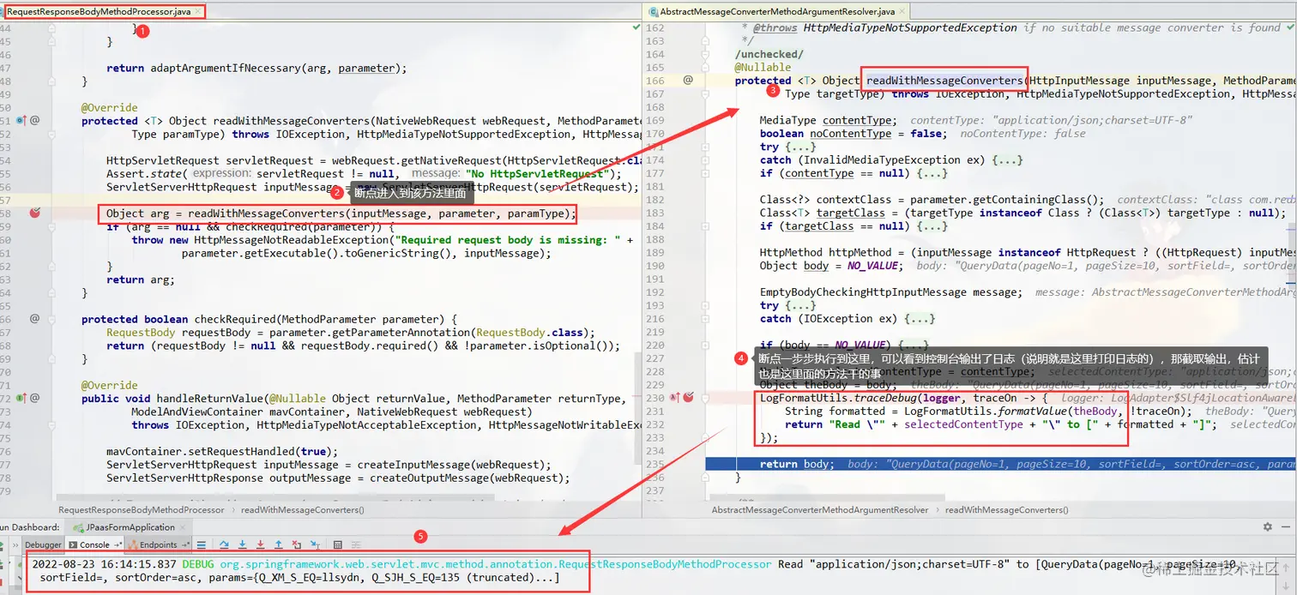Click the Drop Frame debugger icon

(297, 544)
